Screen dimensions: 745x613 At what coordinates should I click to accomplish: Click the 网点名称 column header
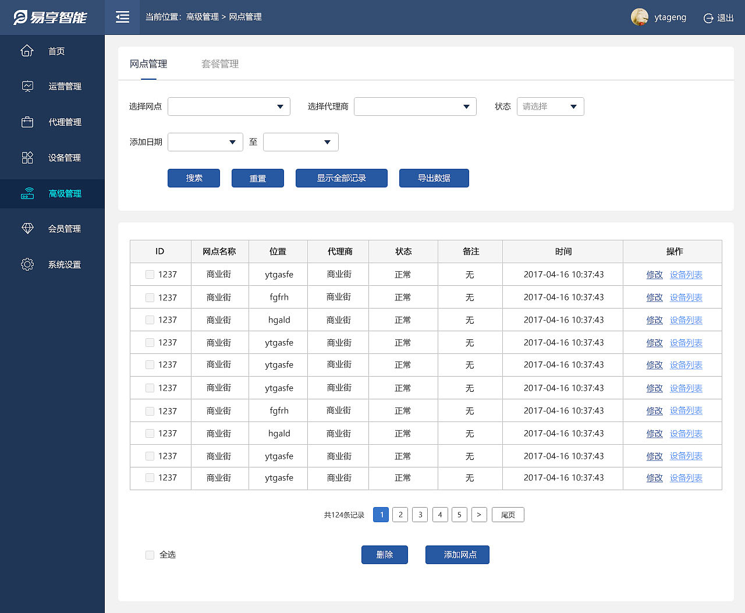219,251
